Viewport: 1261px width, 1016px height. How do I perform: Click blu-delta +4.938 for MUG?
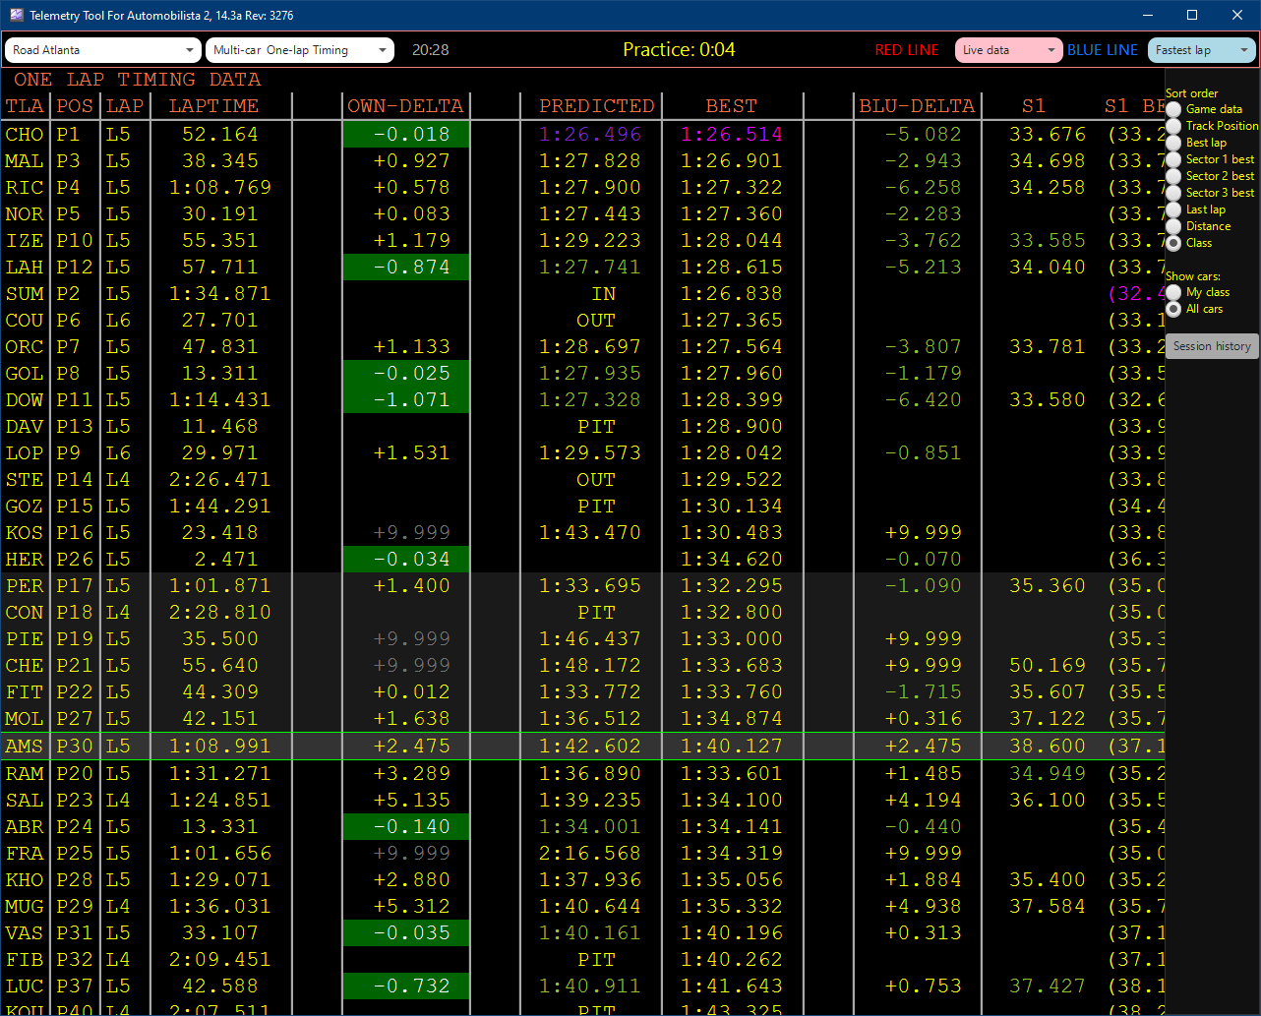click(923, 907)
